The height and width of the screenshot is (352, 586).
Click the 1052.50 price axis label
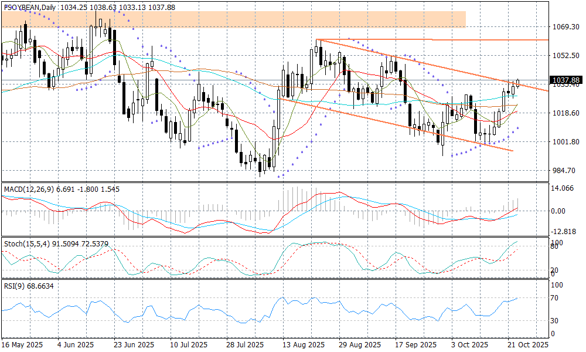click(566, 56)
